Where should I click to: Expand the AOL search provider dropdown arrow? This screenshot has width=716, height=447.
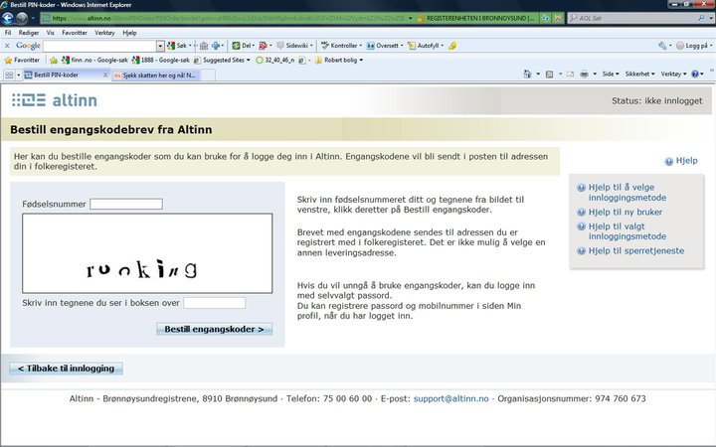coord(711,18)
